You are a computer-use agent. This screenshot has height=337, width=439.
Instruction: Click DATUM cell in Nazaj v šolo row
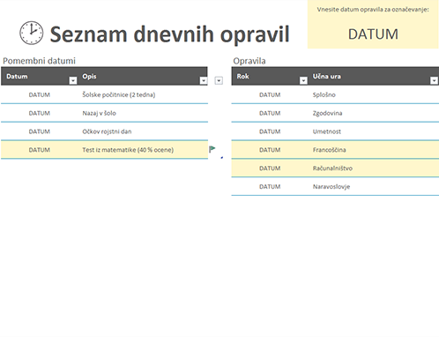tap(40, 113)
